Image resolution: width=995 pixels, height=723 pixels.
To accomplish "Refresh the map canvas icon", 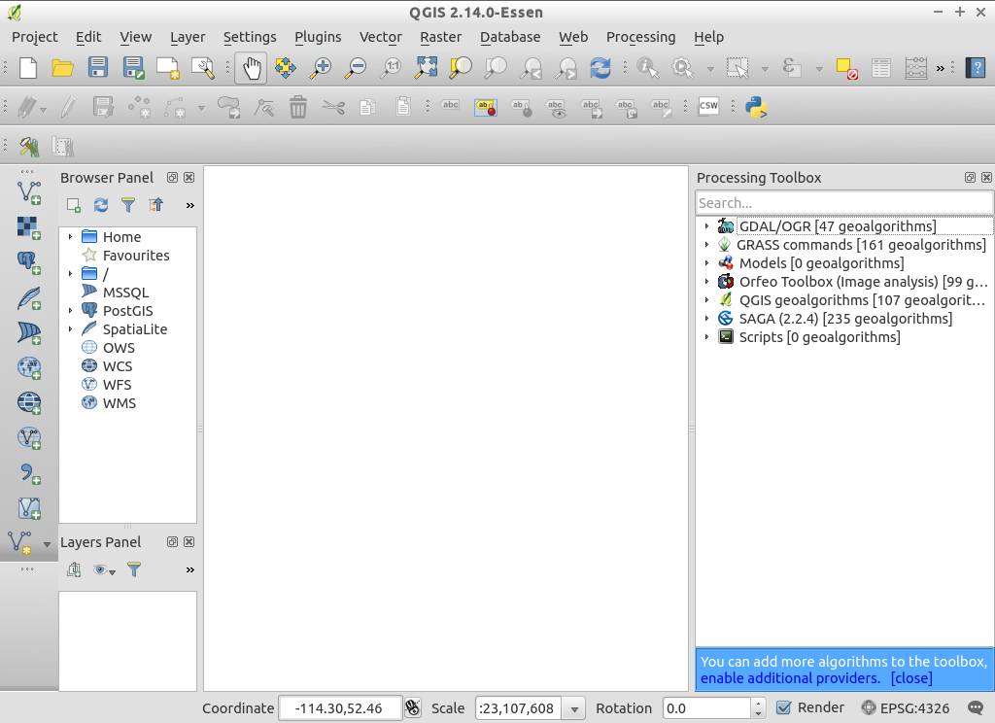I will click(600, 68).
